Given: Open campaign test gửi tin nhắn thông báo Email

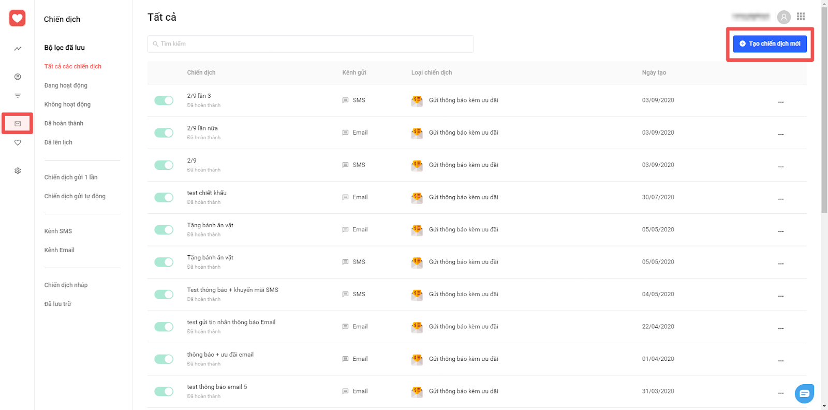Looking at the screenshot, I should (231, 323).
